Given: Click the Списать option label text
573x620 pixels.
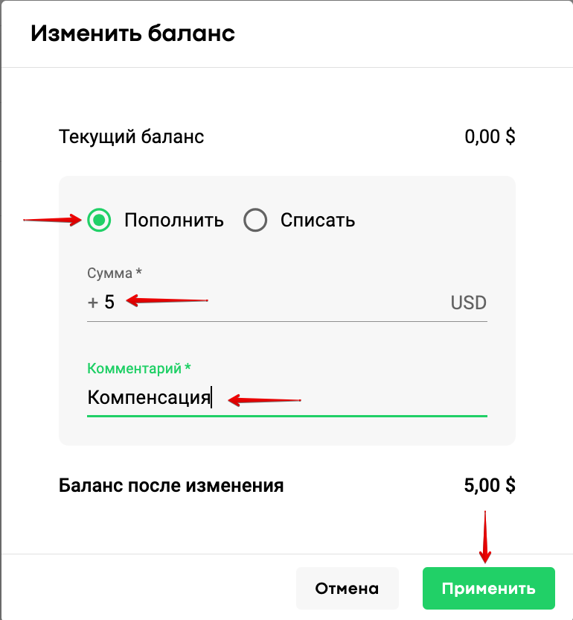Looking at the screenshot, I should pos(318,221).
